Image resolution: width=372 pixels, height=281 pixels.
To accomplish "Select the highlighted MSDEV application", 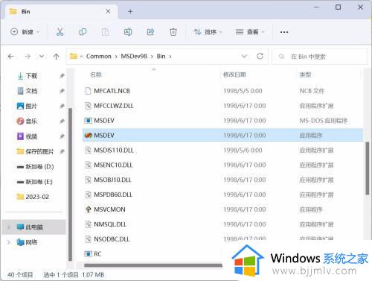I will (222, 136).
